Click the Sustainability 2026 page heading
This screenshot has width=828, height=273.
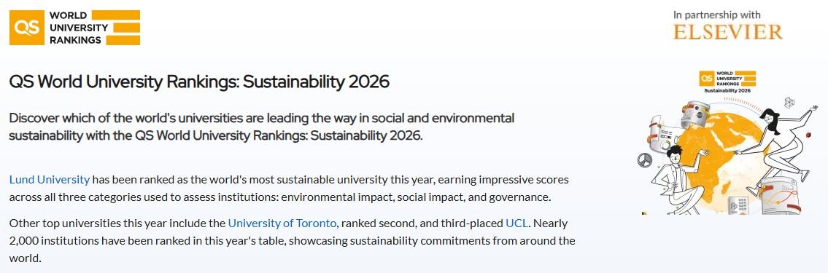(x=199, y=82)
